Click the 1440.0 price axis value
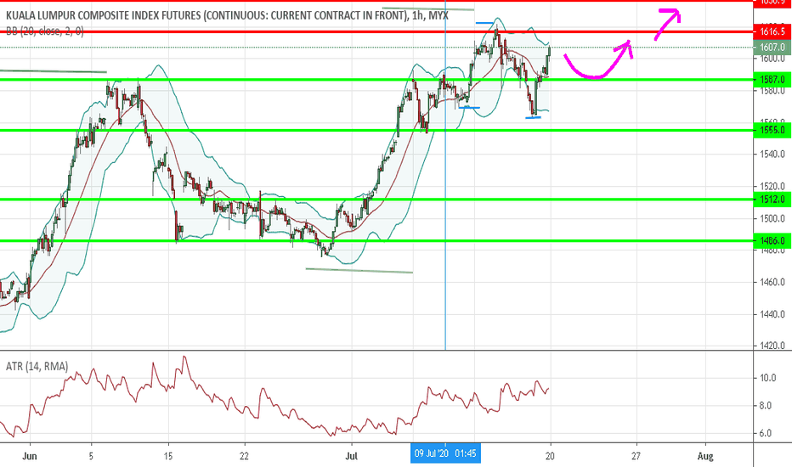 pyautogui.click(x=772, y=314)
